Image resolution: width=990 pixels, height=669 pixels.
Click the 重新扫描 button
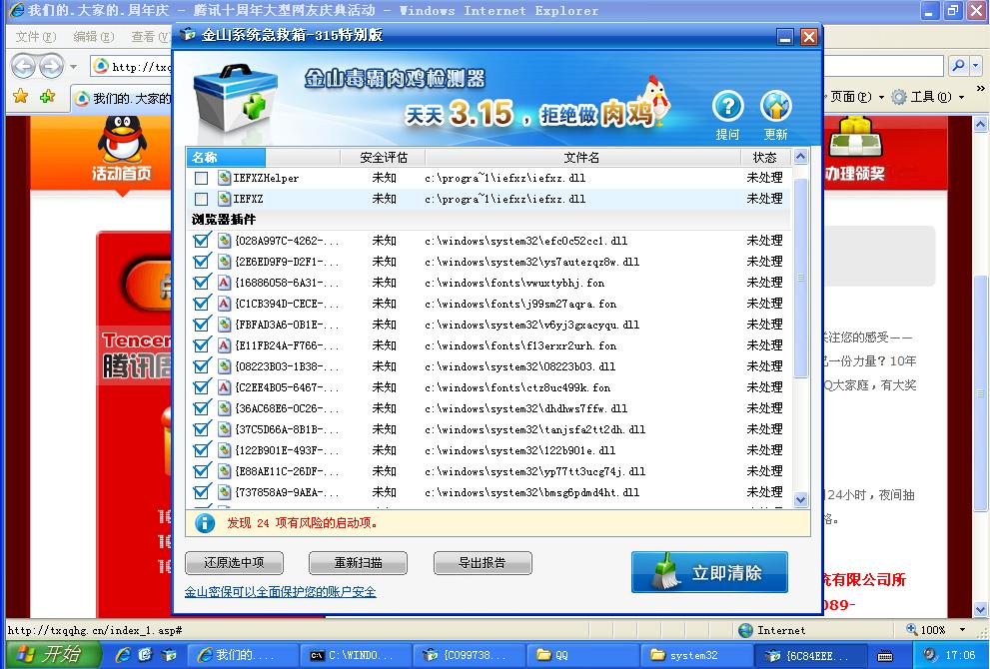coord(358,563)
